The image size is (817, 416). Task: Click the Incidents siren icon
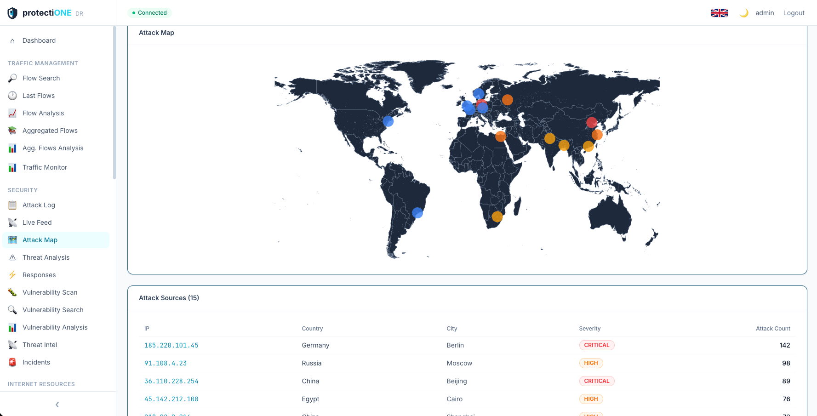(x=12, y=362)
